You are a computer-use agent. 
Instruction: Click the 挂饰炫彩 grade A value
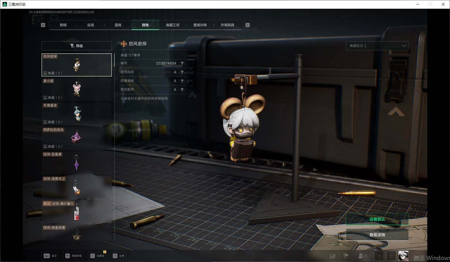[x=175, y=72]
